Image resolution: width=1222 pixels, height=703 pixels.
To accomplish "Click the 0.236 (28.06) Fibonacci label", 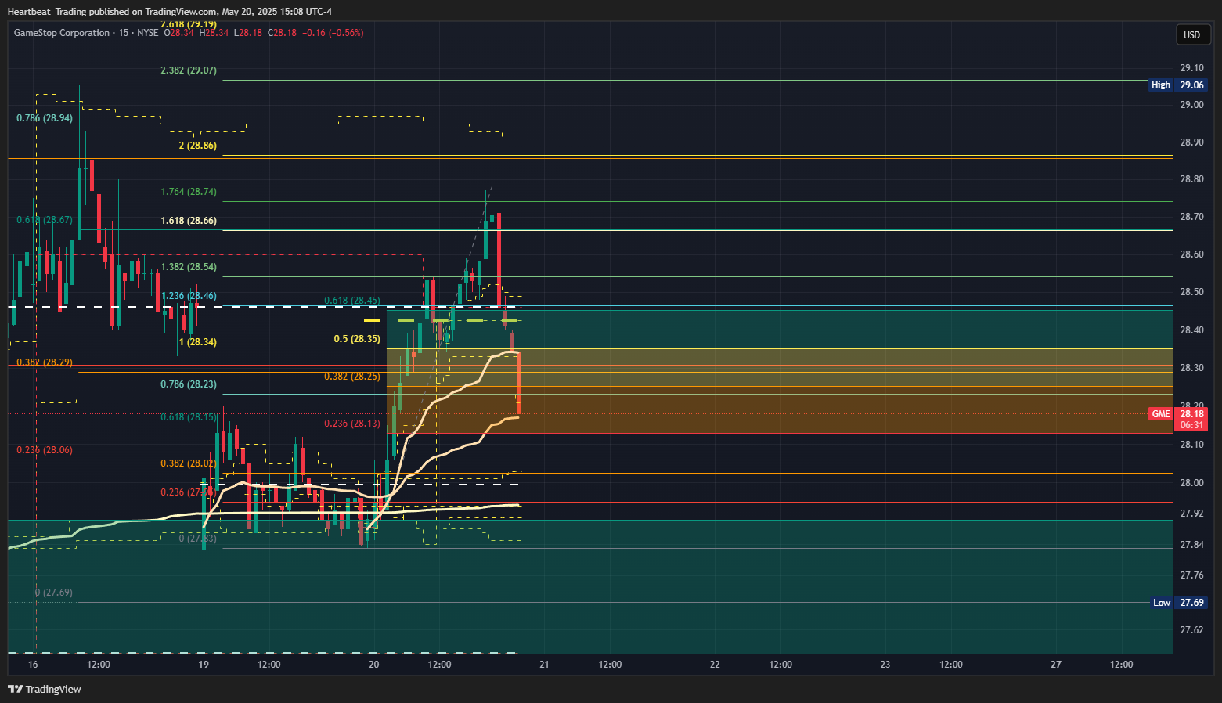I will pyautogui.click(x=45, y=450).
